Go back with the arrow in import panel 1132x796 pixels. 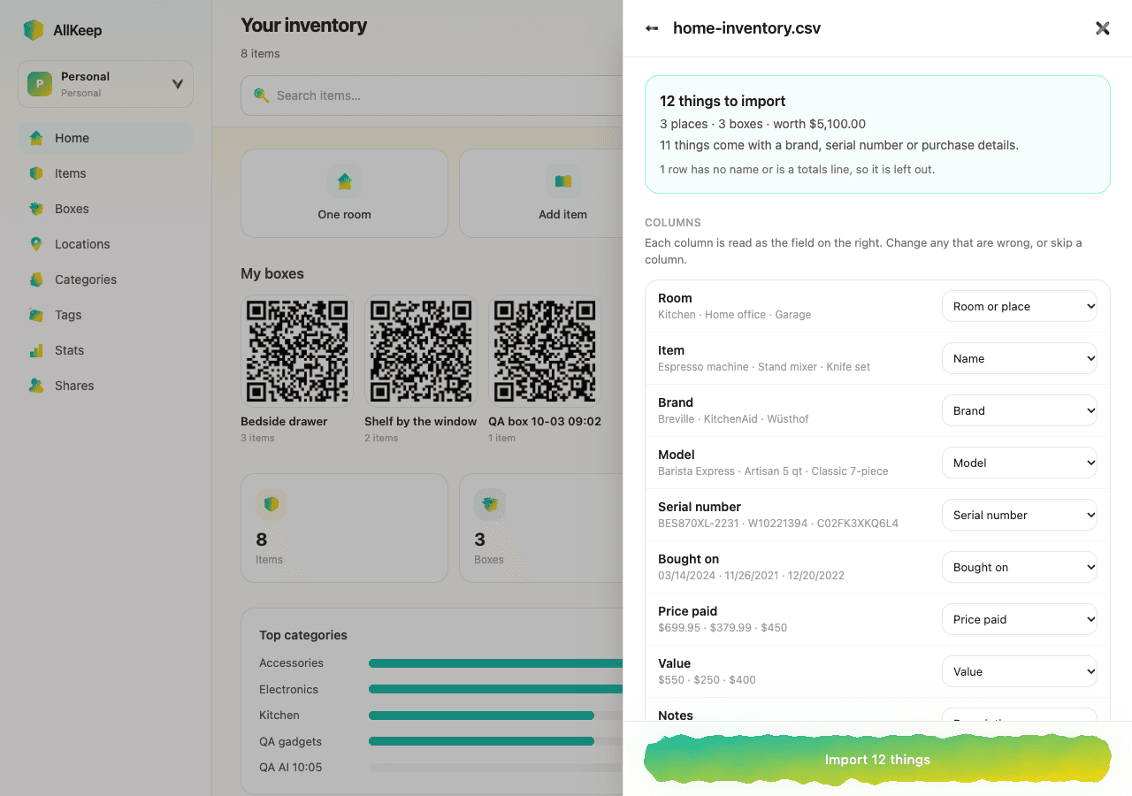(x=652, y=28)
